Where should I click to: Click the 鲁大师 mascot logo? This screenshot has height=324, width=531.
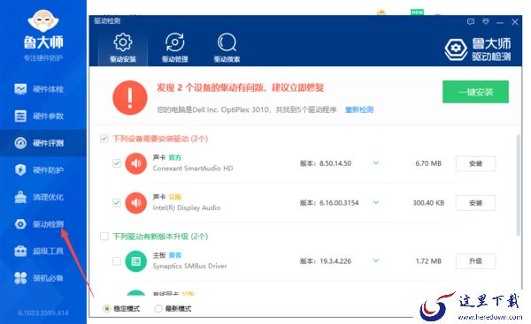coord(43,21)
